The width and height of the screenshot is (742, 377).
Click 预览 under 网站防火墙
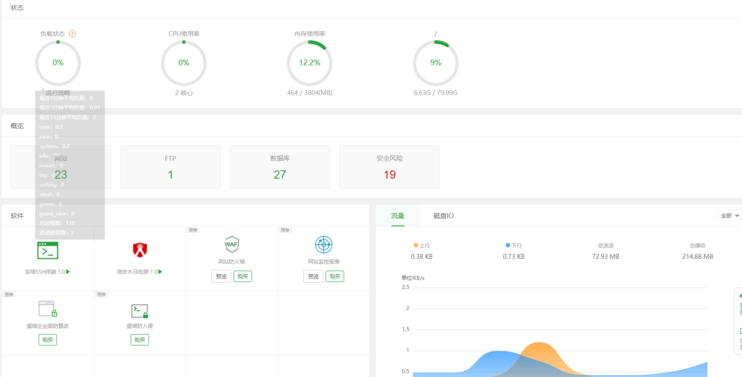coord(221,276)
